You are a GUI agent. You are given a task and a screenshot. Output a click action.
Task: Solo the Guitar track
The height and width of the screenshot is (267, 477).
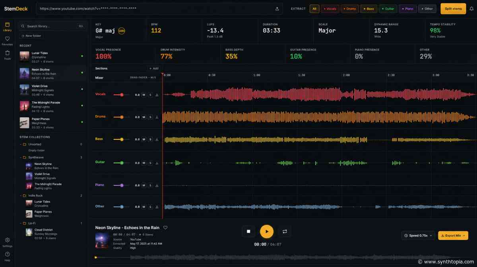click(150, 163)
